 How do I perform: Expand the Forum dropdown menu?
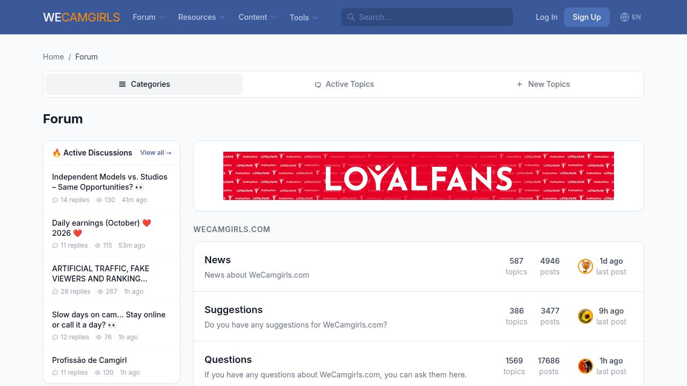coord(149,17)
